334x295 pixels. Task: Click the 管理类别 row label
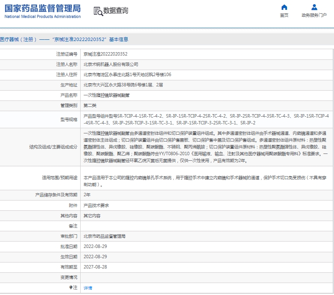tap(69, 106)
